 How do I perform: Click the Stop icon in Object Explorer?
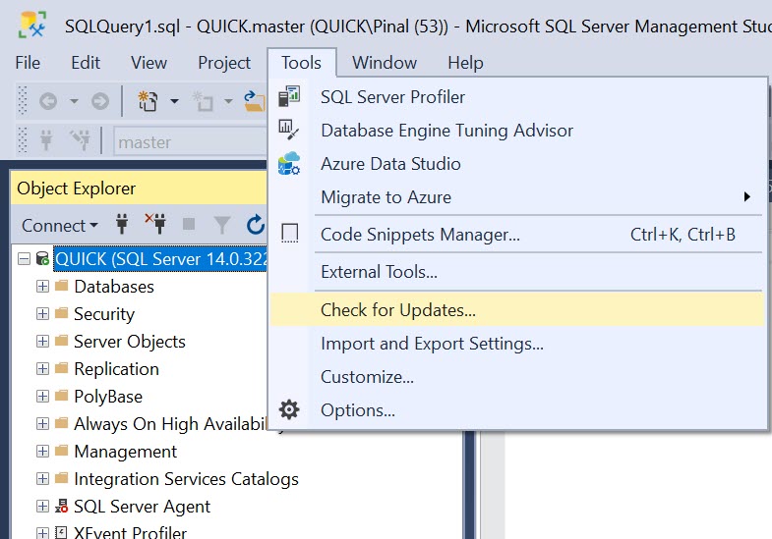coord(189,225)
